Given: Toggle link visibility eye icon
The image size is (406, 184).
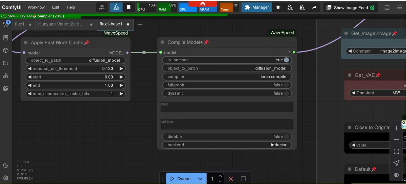Looking at the screenshot, I should tap(397, 175).
